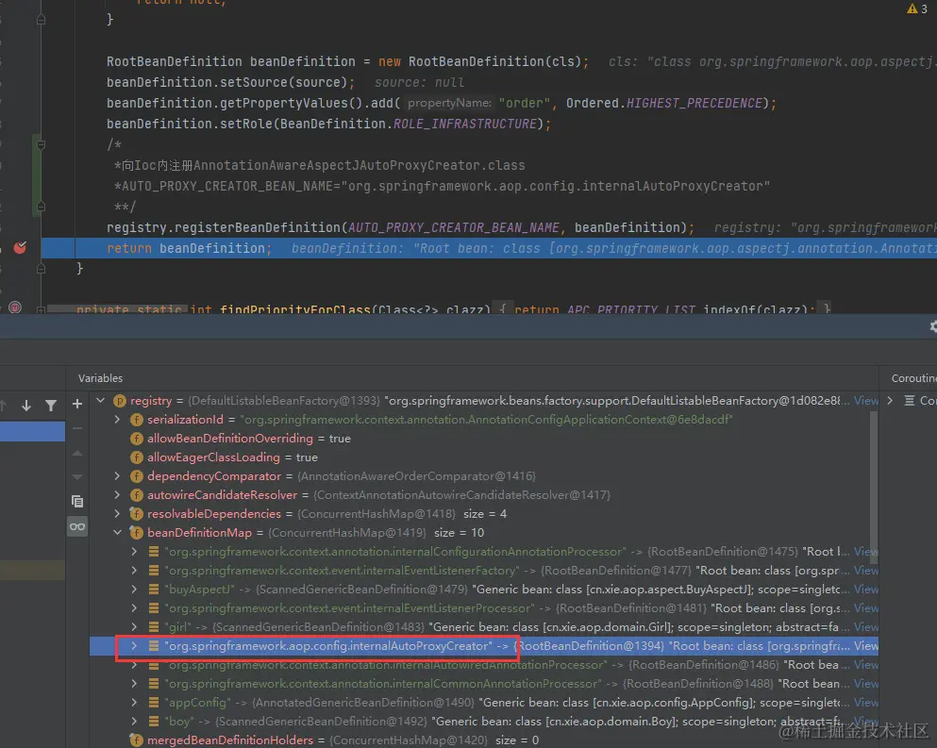Expand the buyAspectJ map entry
937x748 pixels.
tap(134, 590)
